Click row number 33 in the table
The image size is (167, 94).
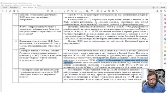coord(16,27)
